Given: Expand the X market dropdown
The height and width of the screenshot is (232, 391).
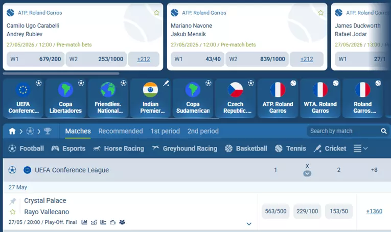Looking at the screenshot, I should coord(307,173).
